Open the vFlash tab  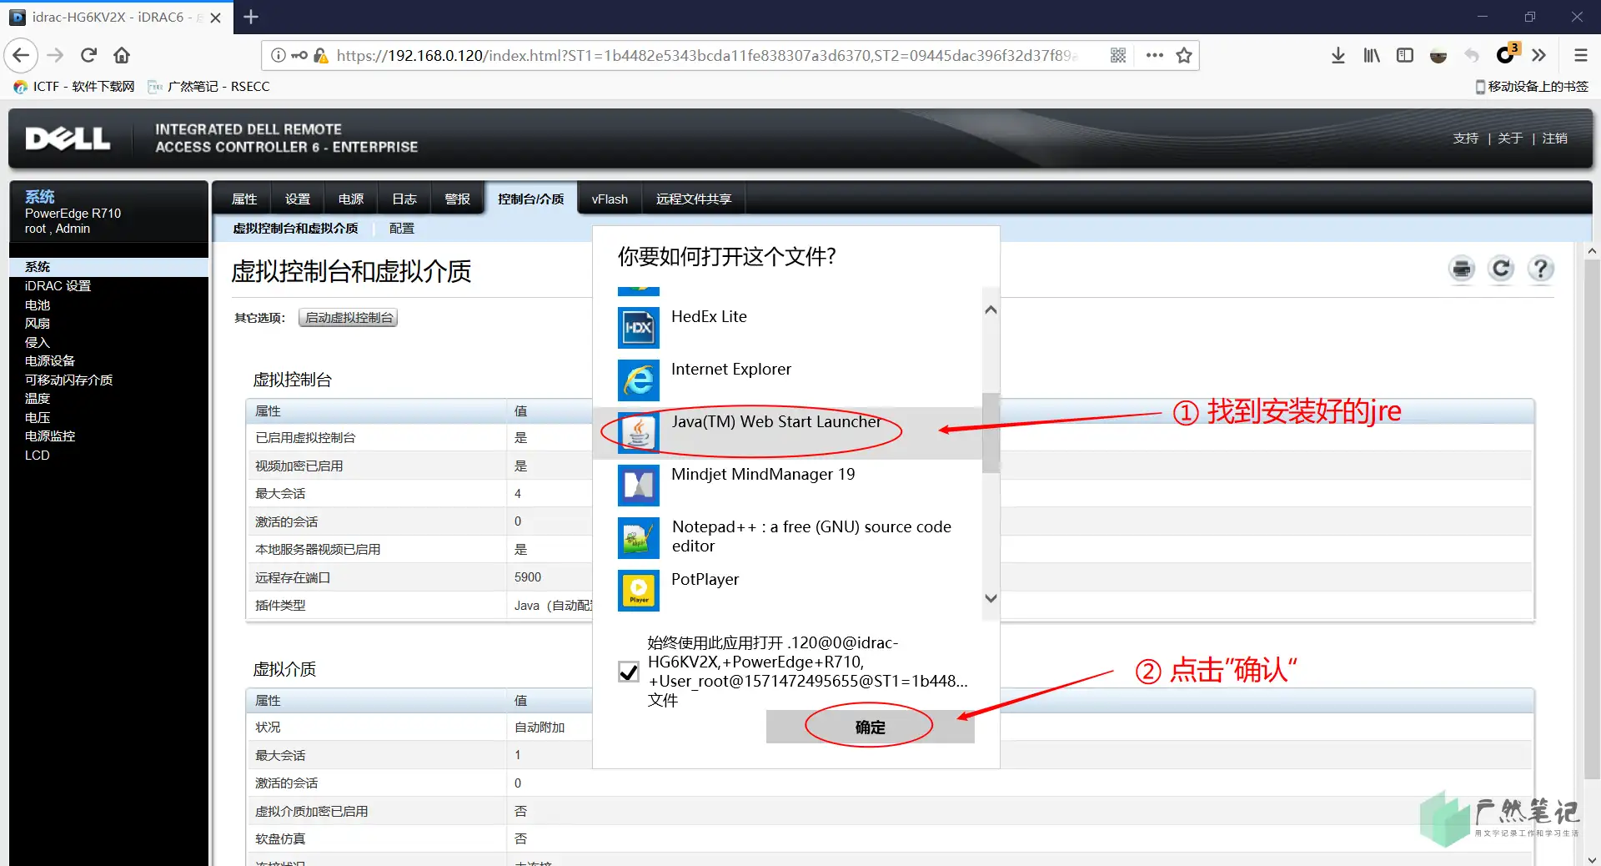click(x=610, y=199)
